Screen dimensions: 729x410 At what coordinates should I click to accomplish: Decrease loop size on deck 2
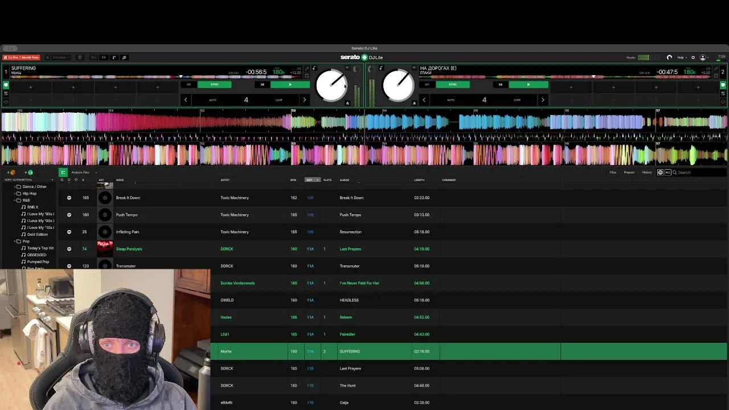click(x=424, y=100)
